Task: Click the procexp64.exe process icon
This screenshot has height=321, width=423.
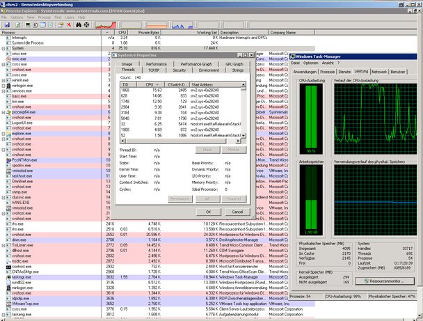Action: [x=8, y=112]
